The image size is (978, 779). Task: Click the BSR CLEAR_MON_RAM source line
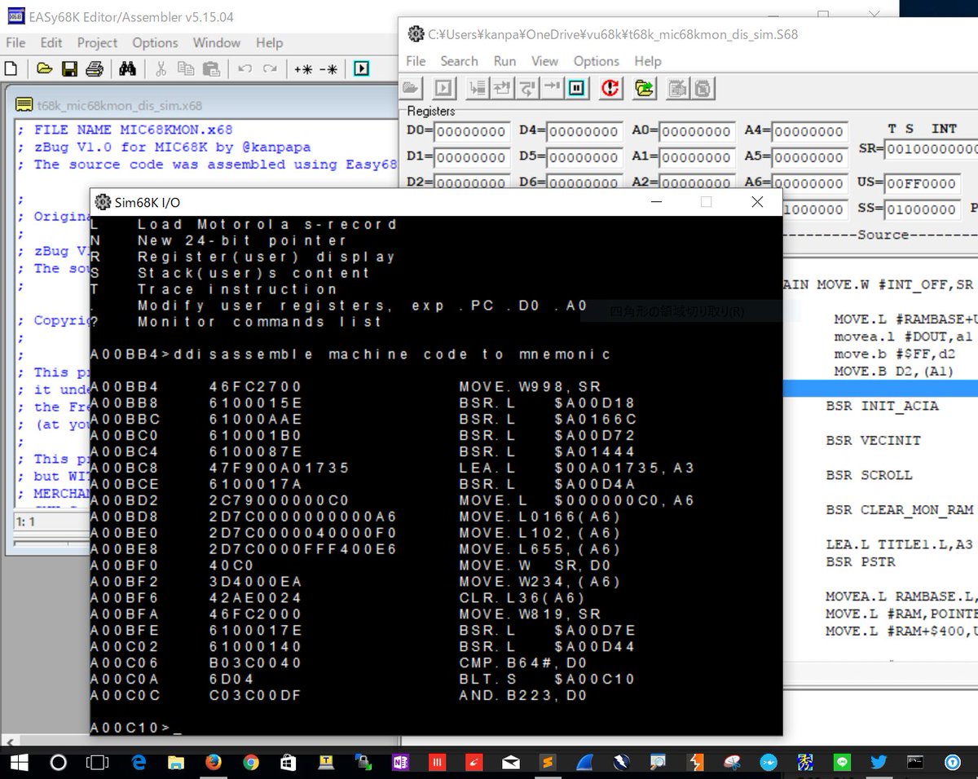click(x=900, y=509)
